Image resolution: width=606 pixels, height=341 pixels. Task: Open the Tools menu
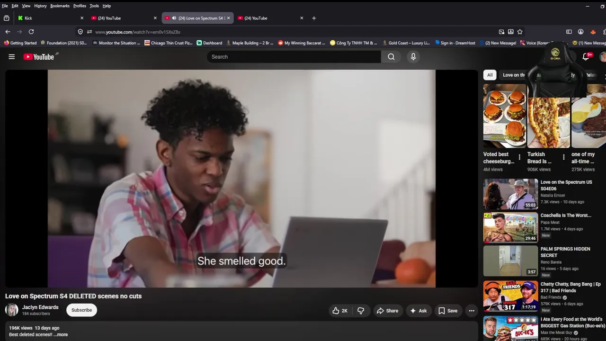point(94,6)
